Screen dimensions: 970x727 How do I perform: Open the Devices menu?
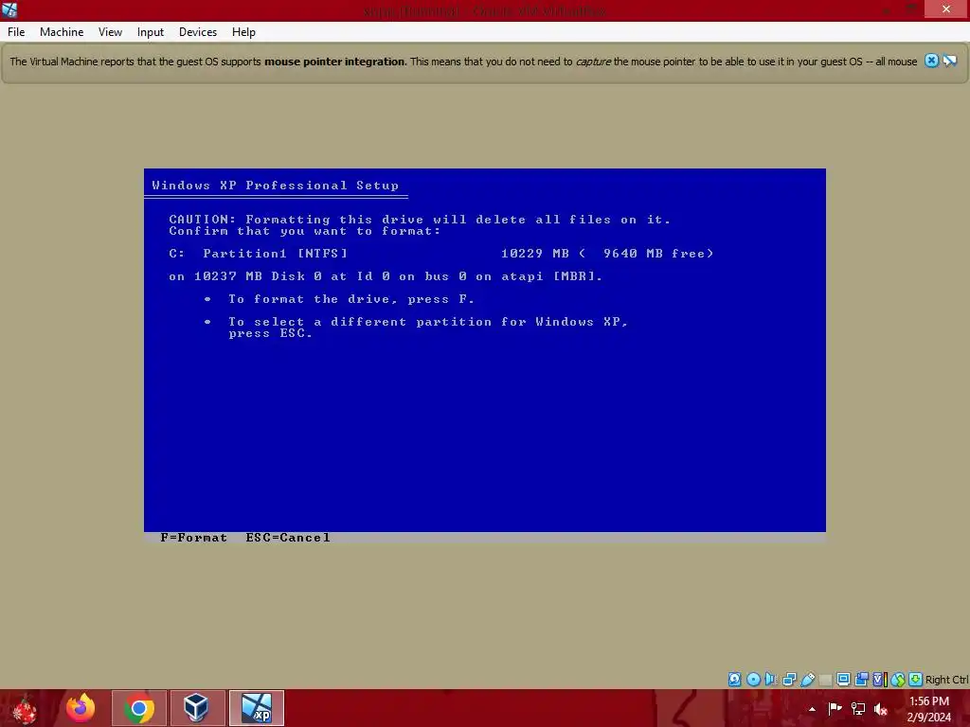click(x=198, y=32)
